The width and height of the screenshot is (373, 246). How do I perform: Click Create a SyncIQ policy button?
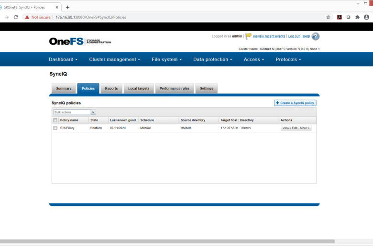tap(295, 103)
